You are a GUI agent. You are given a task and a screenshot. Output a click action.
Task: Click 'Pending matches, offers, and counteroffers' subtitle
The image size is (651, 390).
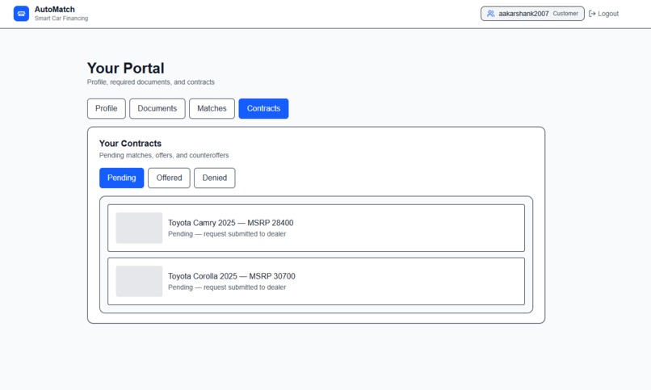click(x=164, y=155)
